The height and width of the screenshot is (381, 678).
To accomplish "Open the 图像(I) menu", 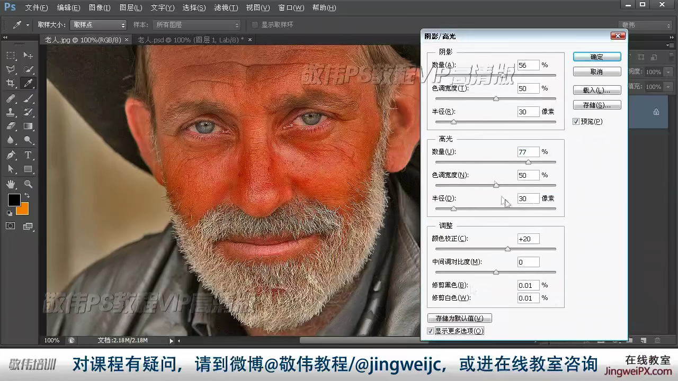I will pyautogui.click(x=100, y=8).
